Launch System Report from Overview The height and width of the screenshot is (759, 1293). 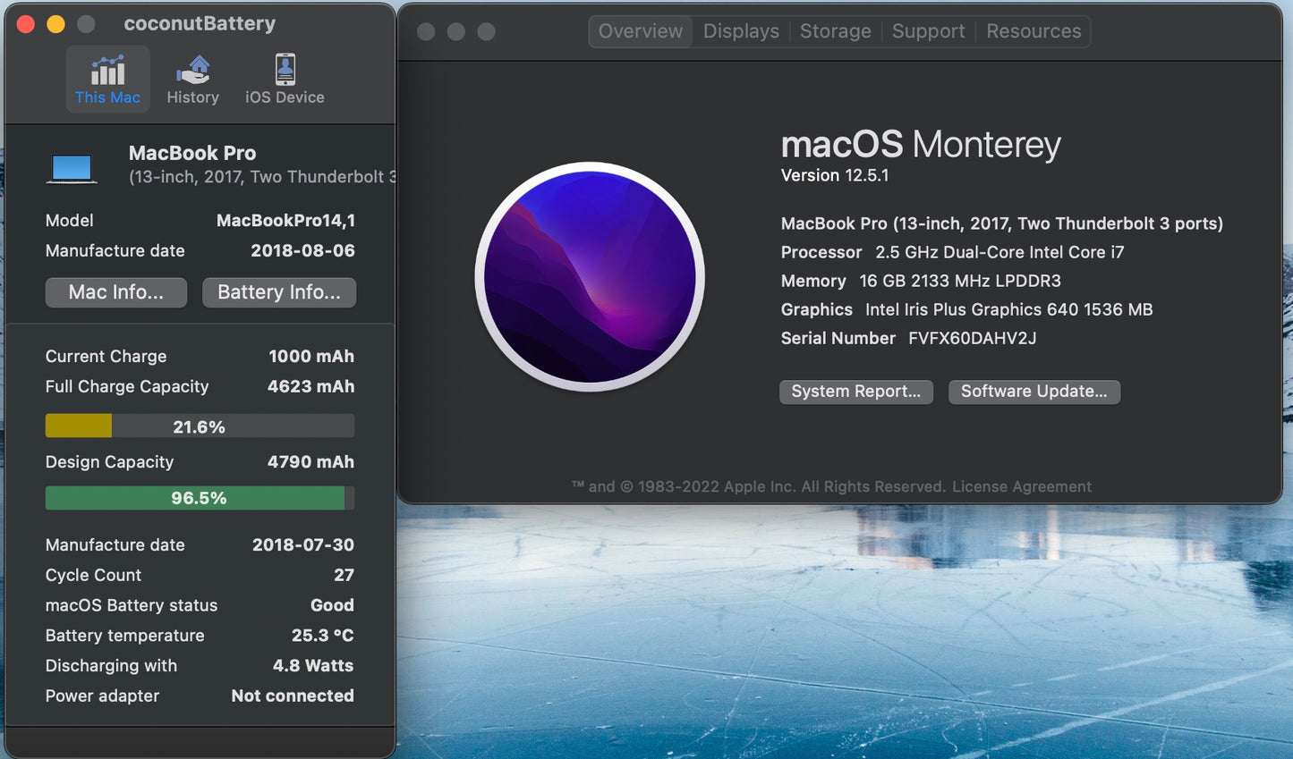[x=855, y=392]
